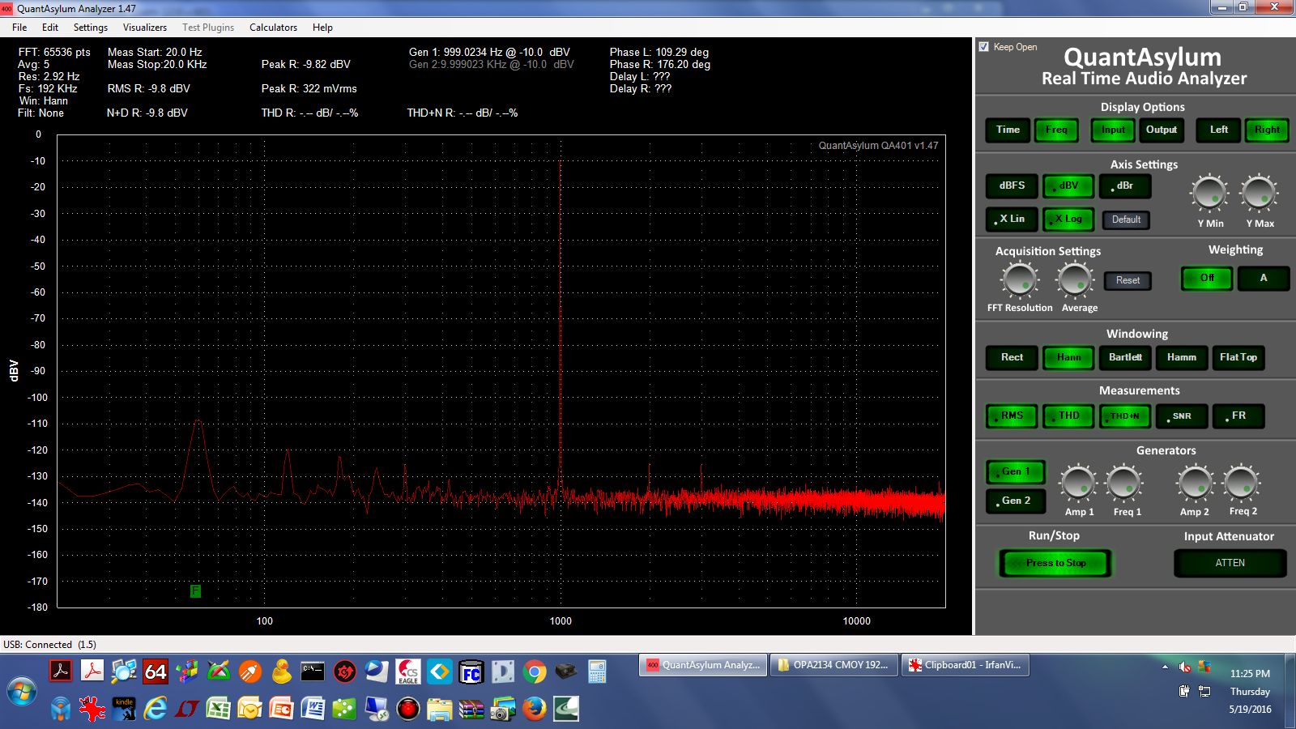Viewport: 1296px width, 729px height.
Task: Open the Microsoft Word taskbar icon
Action: [x=313, y=710]
